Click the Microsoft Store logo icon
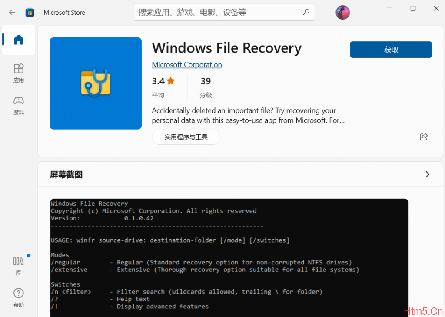The image size is (445, 317). [x=30, y=13]
